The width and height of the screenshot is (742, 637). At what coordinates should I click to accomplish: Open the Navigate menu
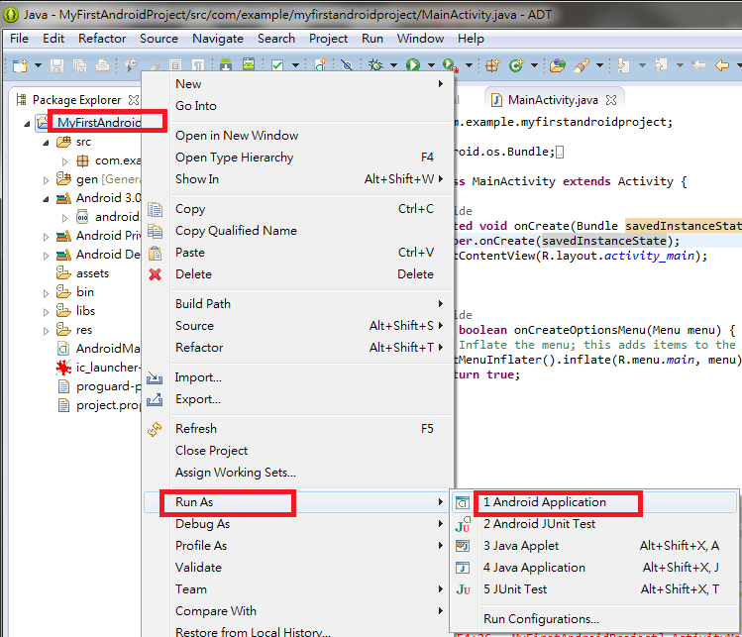(x=218, y=39)
